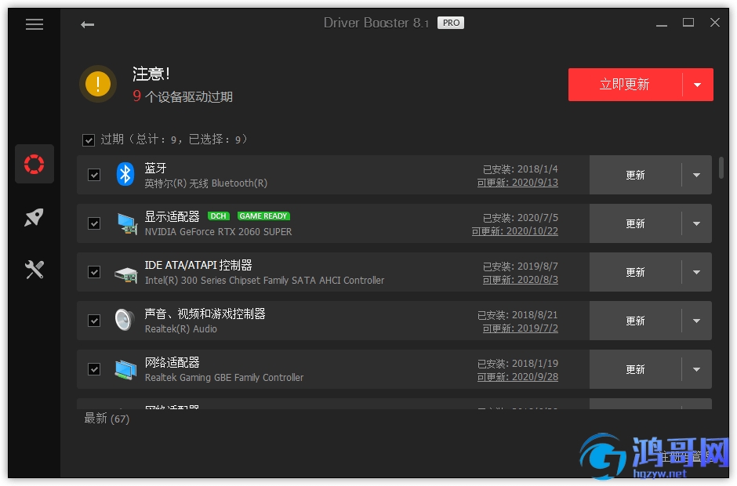Expand update options for Realtek(R) Audio
737x486 pixels.
coord(696,321)
